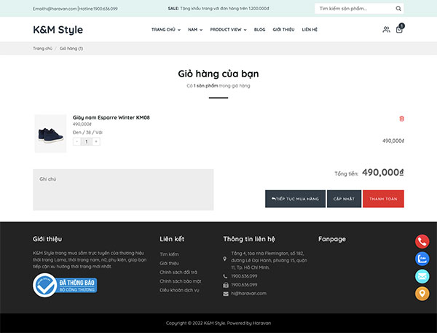Focus the product search input field
Screen dimensions: 437x333
(355, 9)
